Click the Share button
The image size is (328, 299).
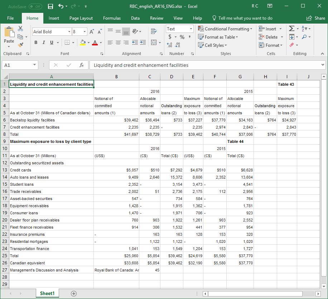coord(316,18)
